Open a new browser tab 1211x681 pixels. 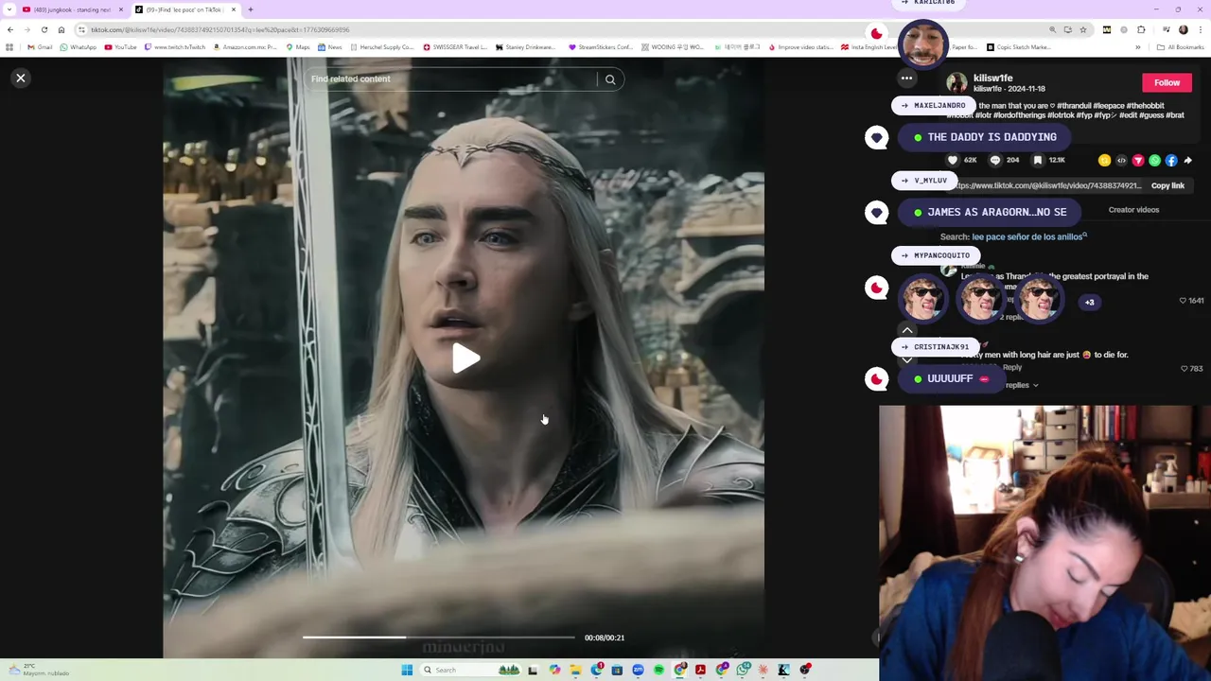(250, 9)
